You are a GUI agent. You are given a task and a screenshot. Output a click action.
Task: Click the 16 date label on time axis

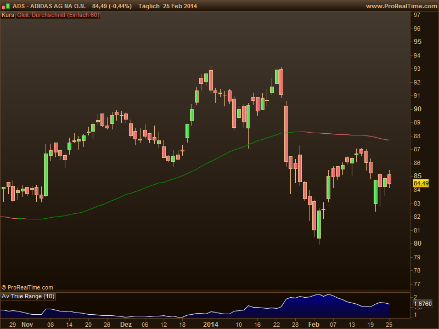pyautogui.click(x=257, y=325)
